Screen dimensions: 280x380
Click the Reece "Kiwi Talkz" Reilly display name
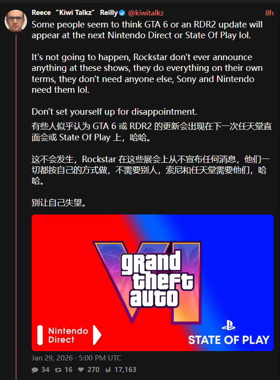pos(75,13)
